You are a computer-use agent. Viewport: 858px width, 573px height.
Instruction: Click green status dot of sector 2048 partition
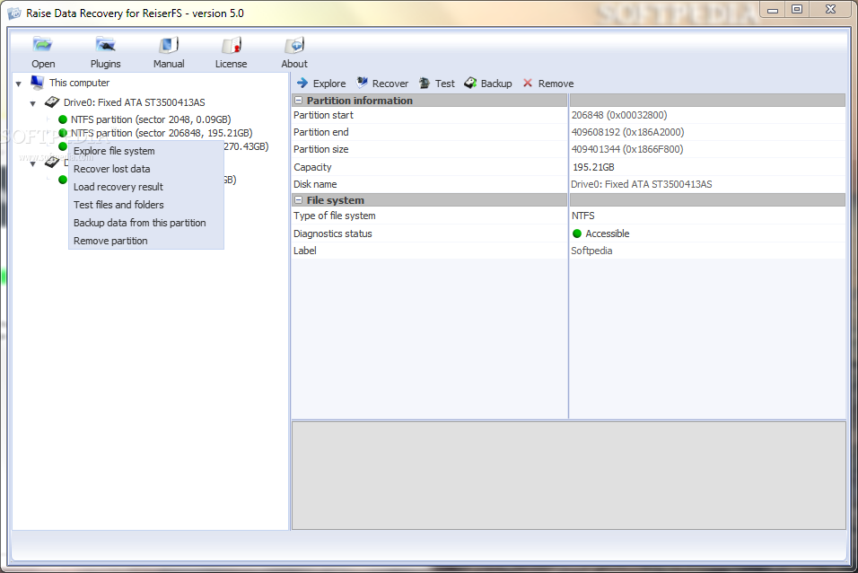tap(63, 119)
